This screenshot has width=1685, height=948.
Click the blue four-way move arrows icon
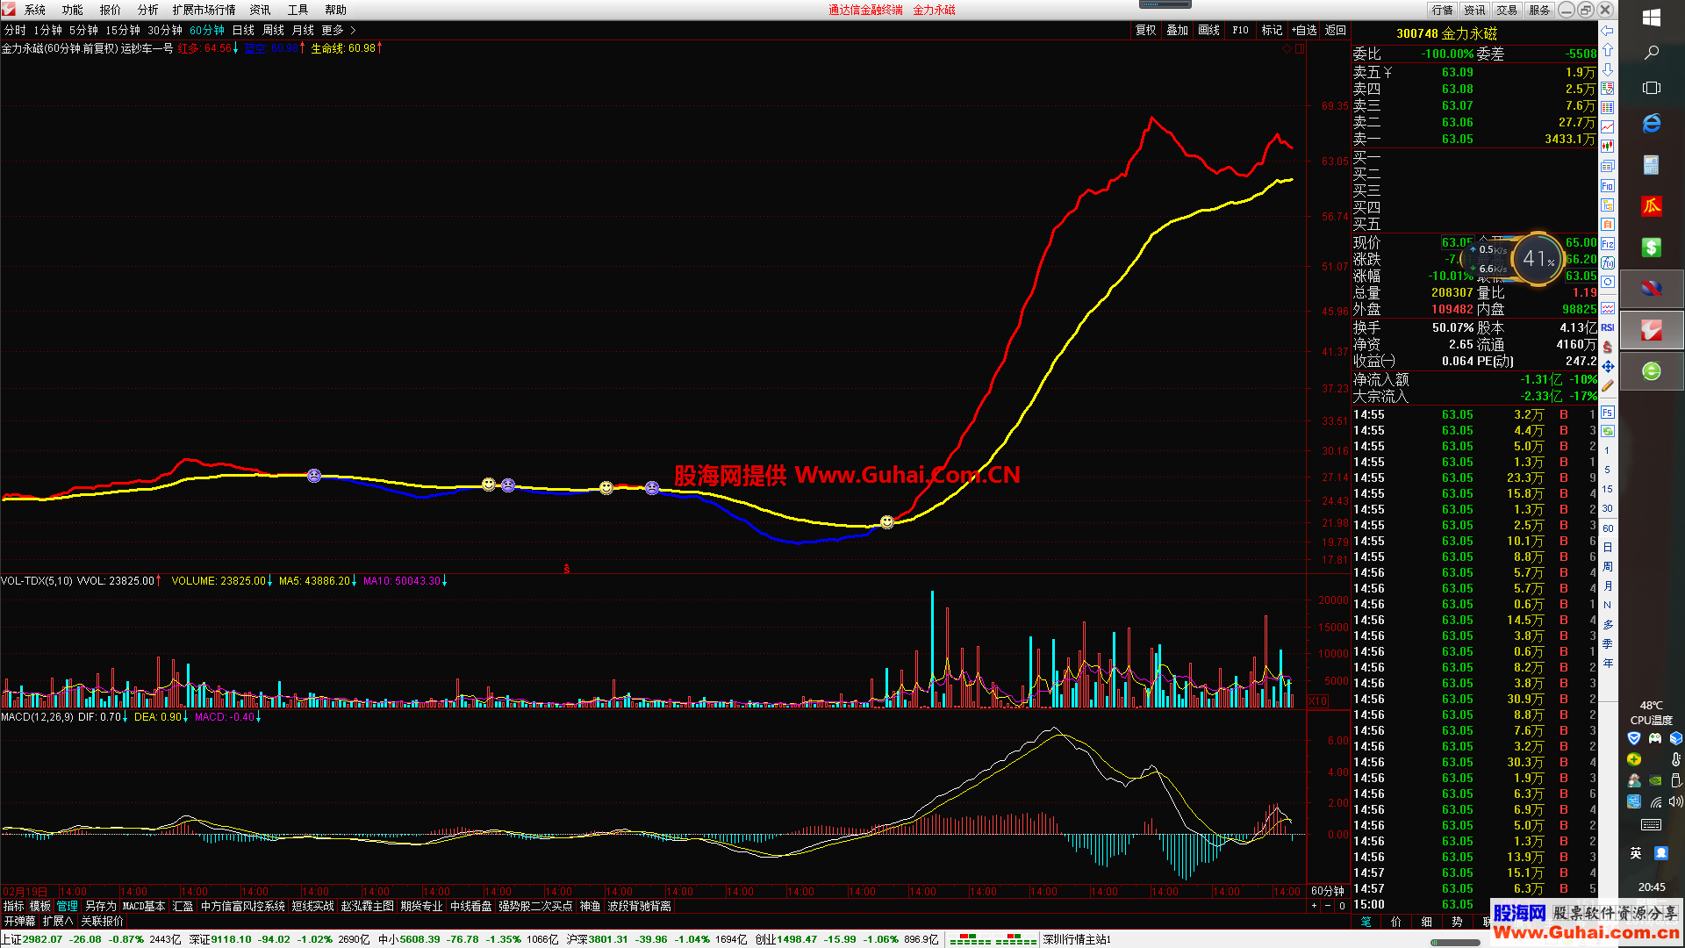[x=1608, y=366]
